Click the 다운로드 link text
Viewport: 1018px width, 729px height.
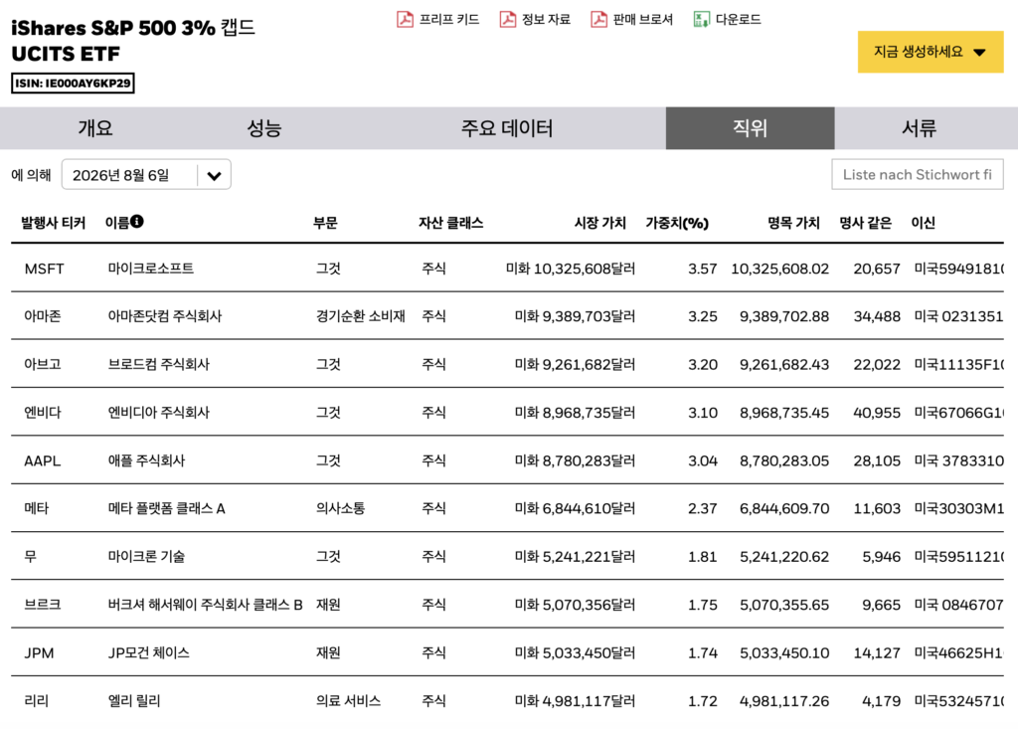tap(739, 20)
